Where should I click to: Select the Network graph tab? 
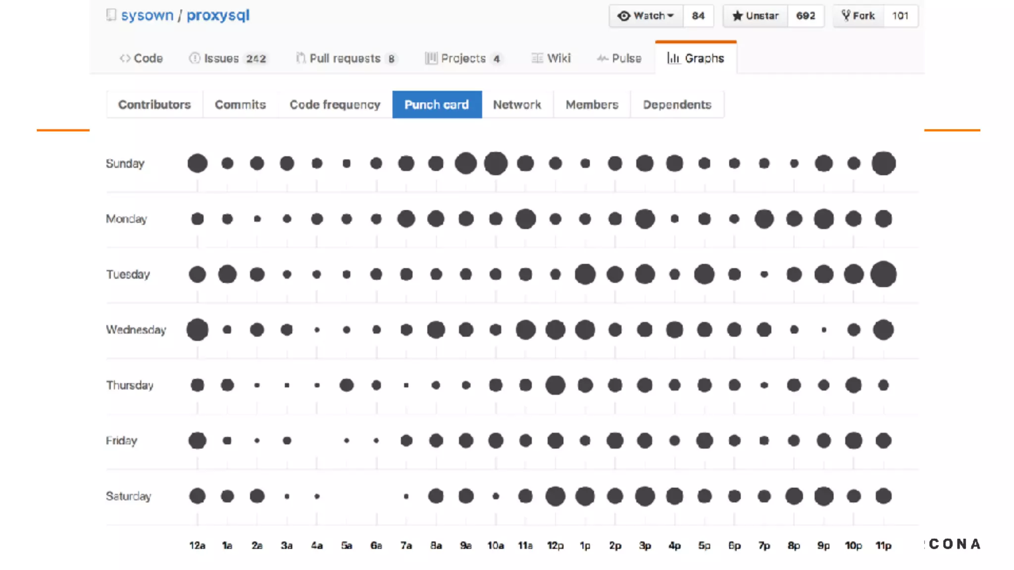coord(517,104)
